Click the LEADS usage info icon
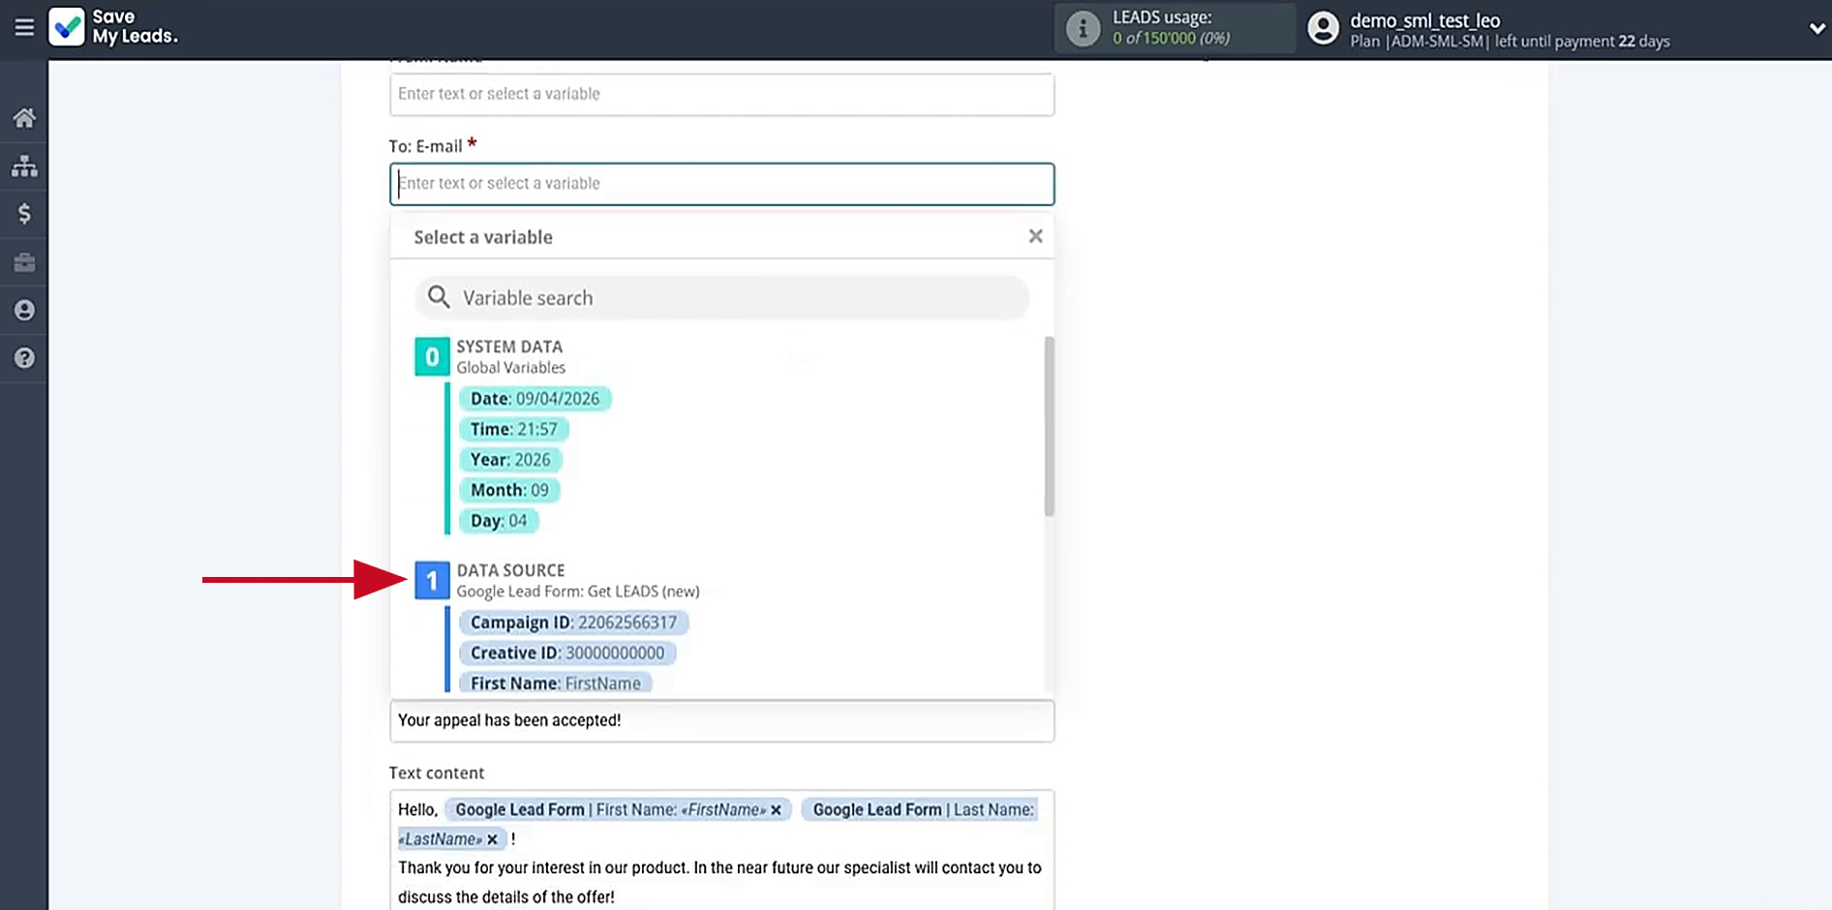This screenshot has height=910, width=1832. (1083, 28)
